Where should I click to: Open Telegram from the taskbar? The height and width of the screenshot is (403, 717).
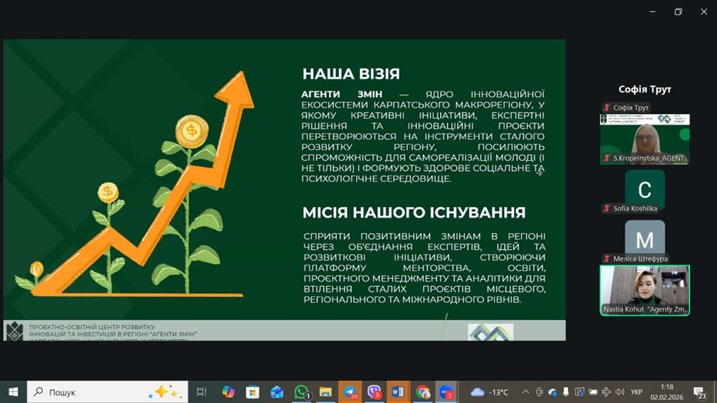point(350,392)
